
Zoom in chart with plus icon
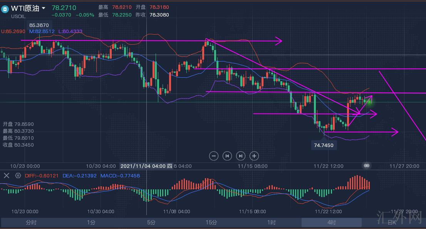coord(254,156)
